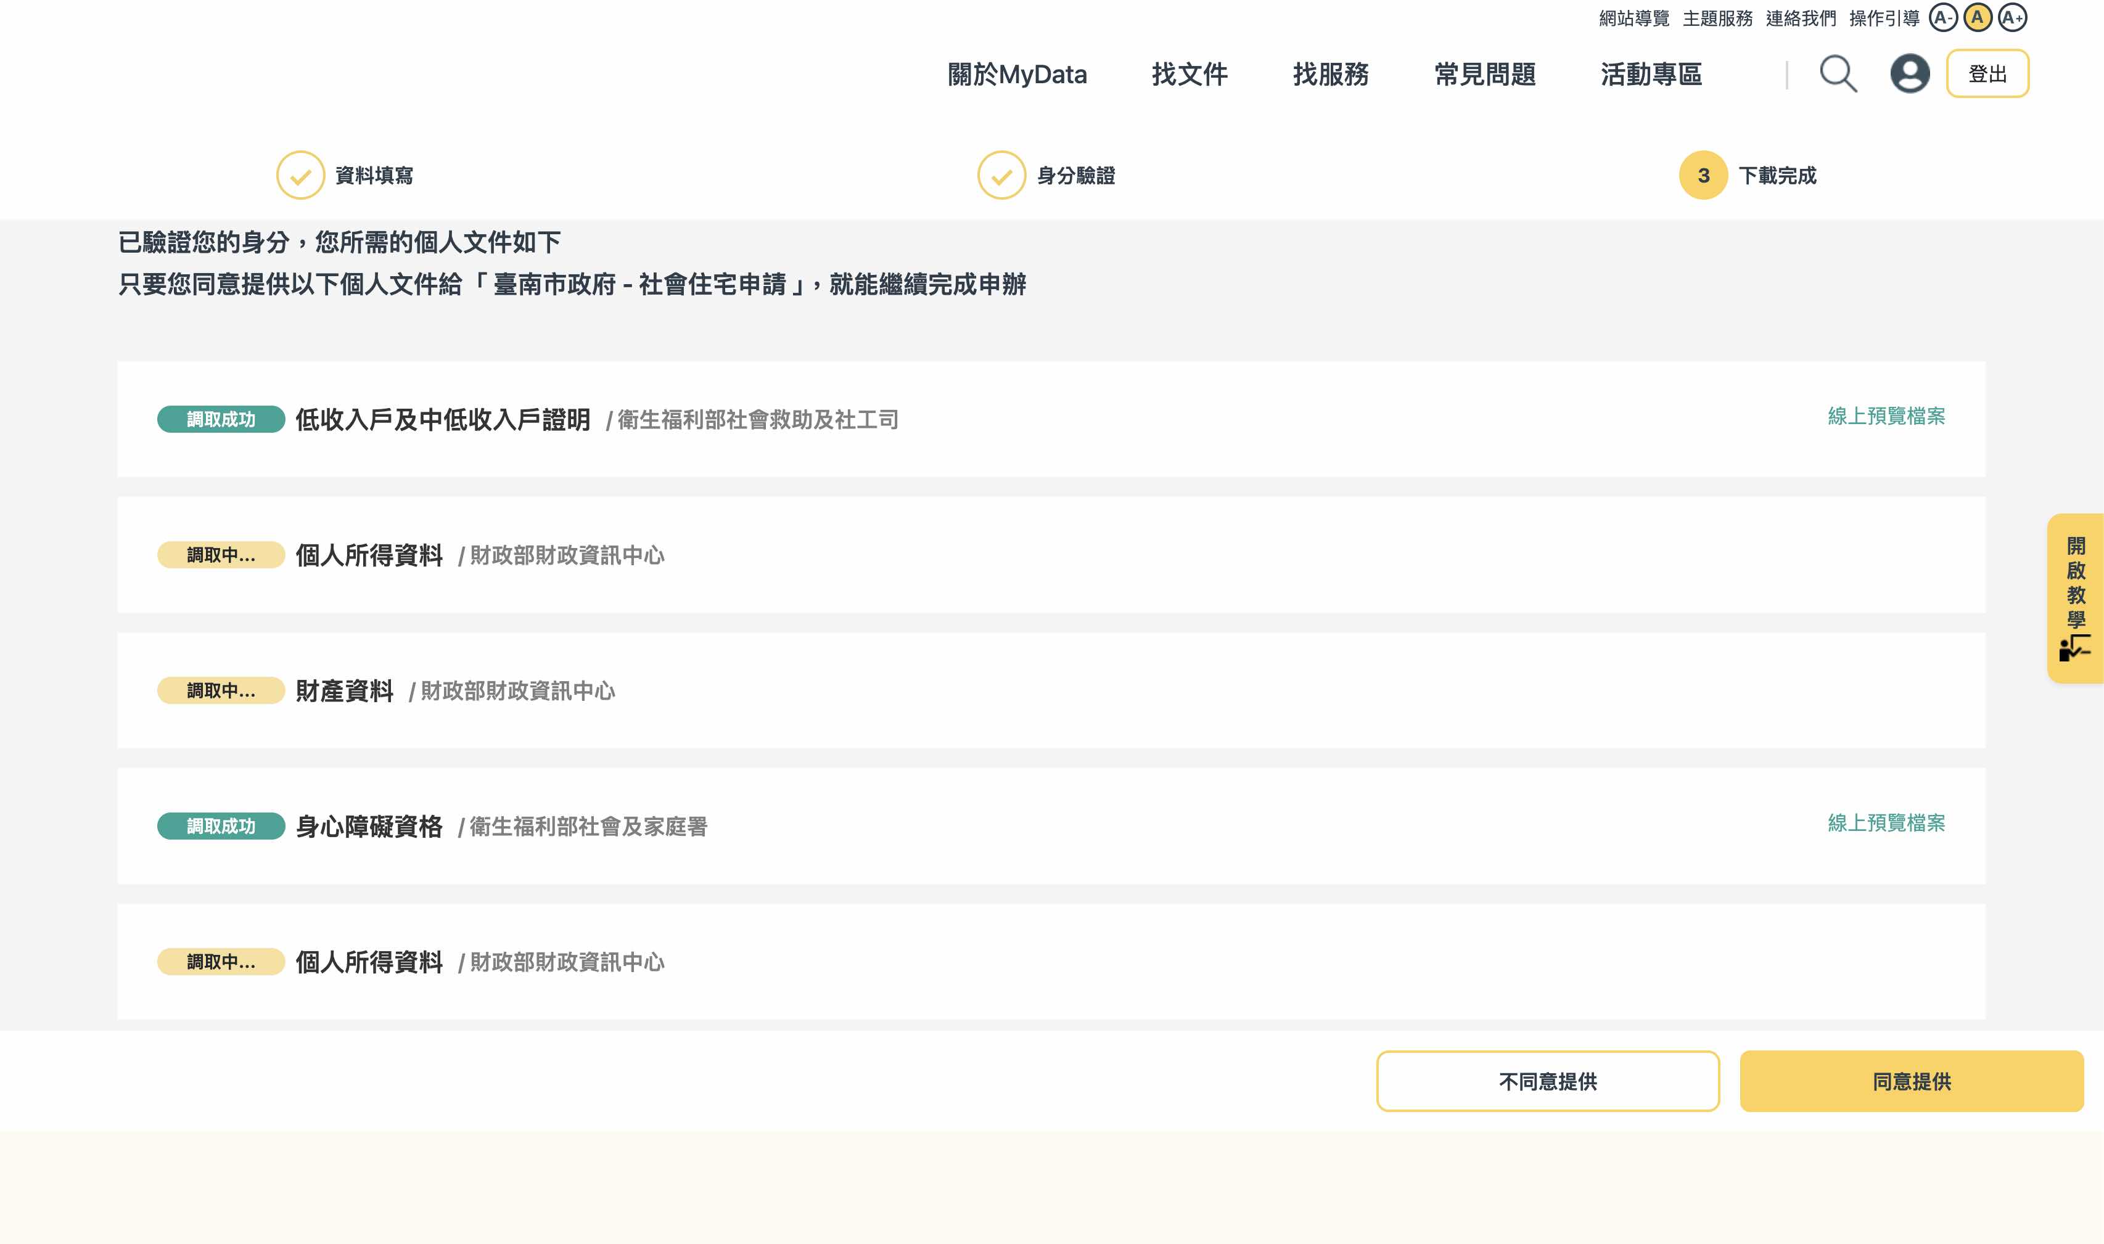Click the 資料填寫 step checkmark icon
The height and width of the screenshot is (1244, 2104).
coord(300,175)
